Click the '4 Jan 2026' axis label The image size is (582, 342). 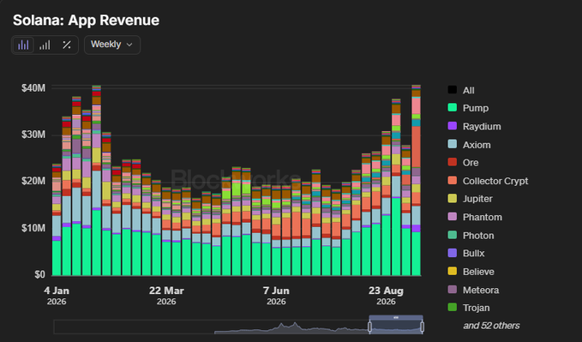[57, 296]
